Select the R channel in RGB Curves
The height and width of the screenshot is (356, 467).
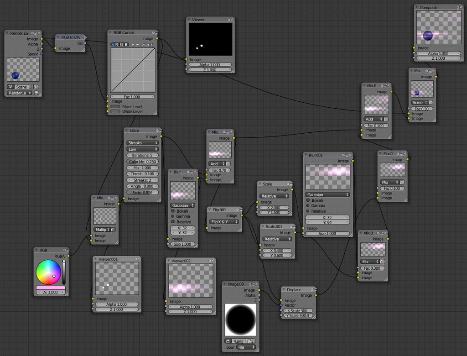117,44
